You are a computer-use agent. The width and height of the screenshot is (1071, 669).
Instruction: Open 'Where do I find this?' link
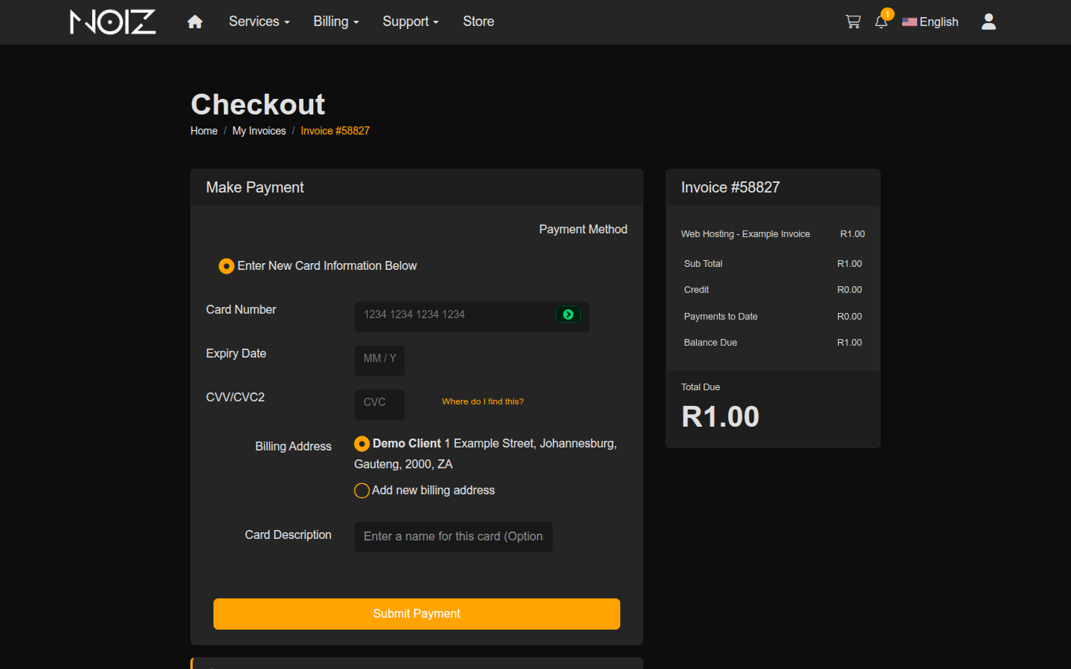(x=483, y=401)
